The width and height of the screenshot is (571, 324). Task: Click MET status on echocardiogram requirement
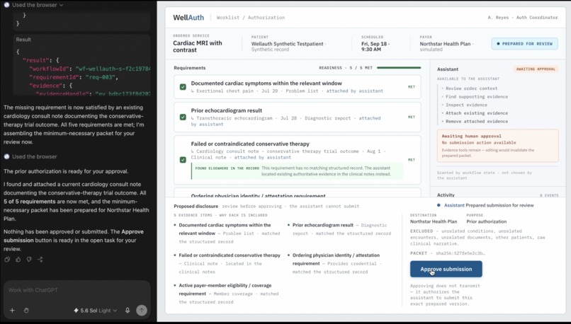(412, 117)
